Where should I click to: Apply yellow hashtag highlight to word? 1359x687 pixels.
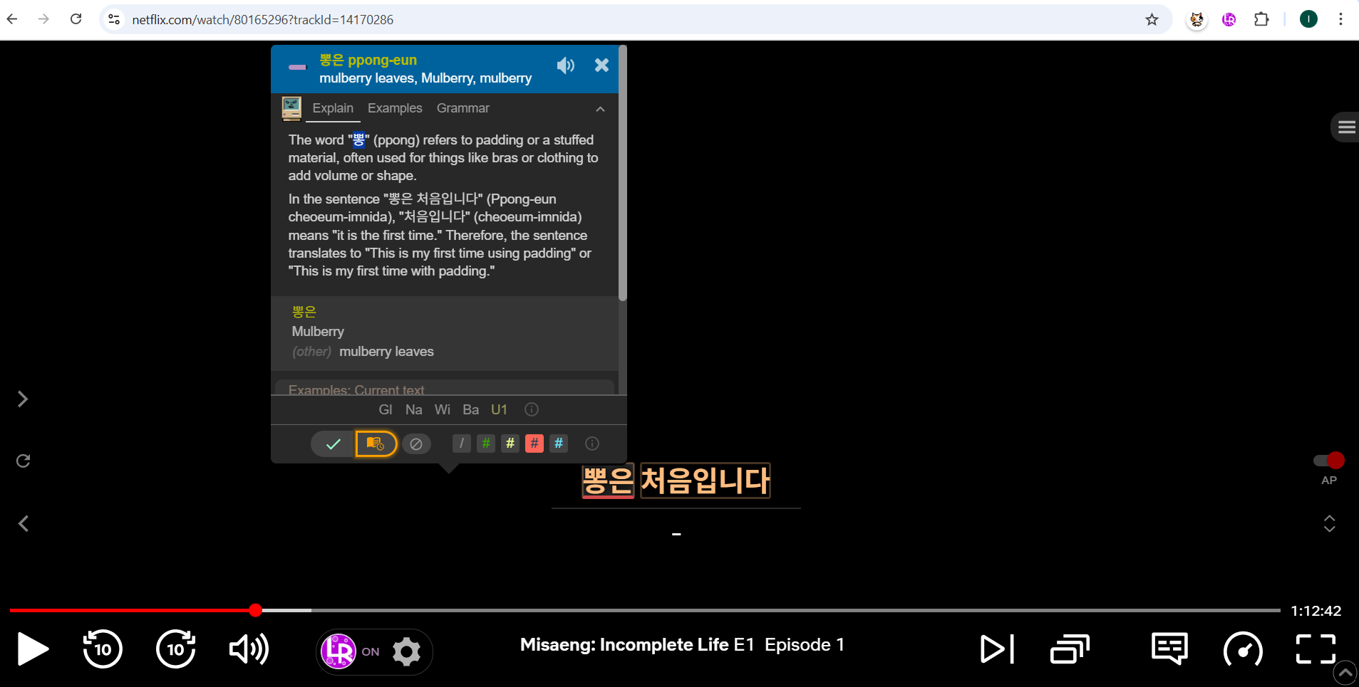click(510, 444)
